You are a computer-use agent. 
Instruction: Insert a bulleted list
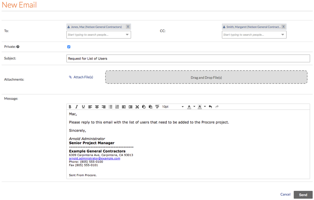click(110, 107)
